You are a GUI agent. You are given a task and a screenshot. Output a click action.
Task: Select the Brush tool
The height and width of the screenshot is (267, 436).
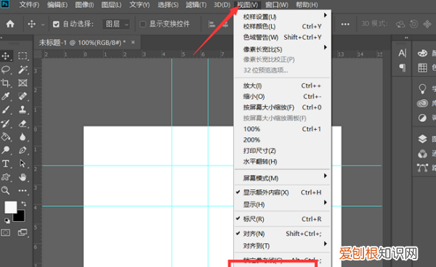click(6, 110)
